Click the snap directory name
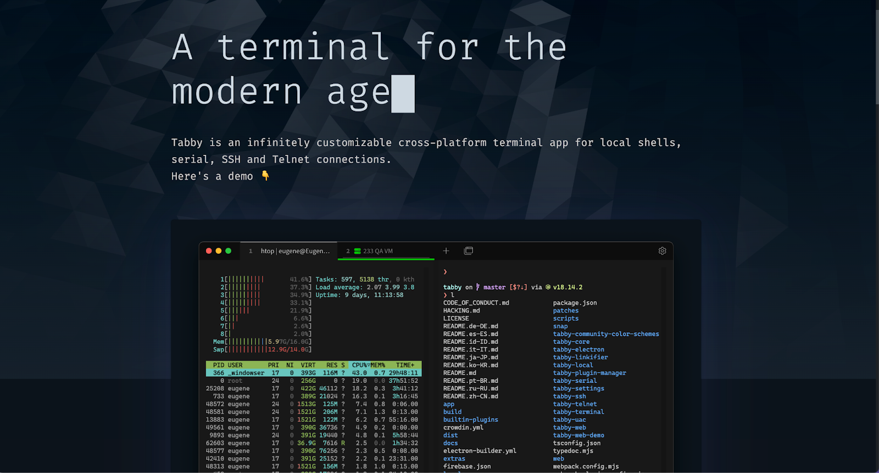This screenshot has height=473, width=879. pos(560,326)
